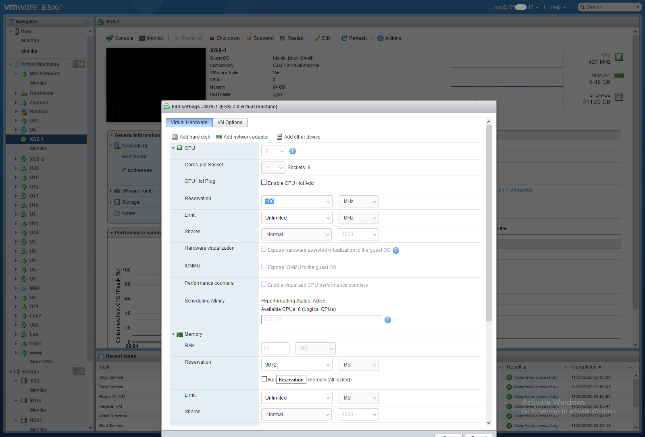Screen dimensions: 645x437
Task: Click the CPU Reservation value field
Action: (x=297, y=201)
